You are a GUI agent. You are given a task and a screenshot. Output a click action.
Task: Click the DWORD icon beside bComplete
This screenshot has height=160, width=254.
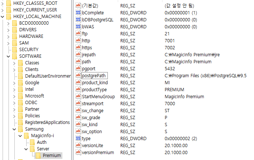tap(78, 13)
